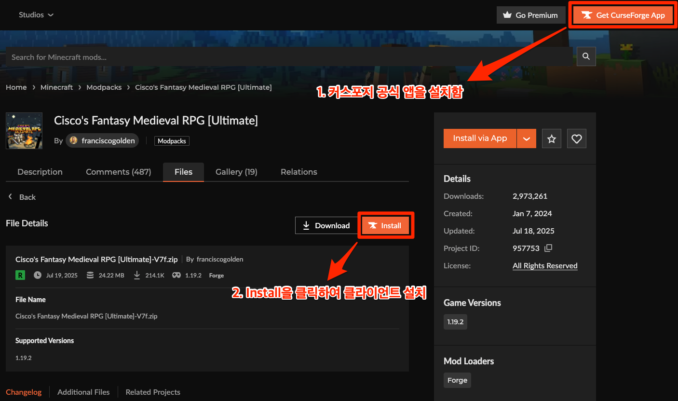Click the 24.22 MB file size
The width and height of the screenshot is (678, 401).
pos(111,275)
